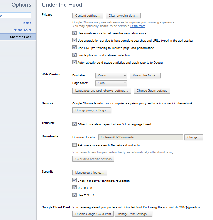Uncheck navigation errors web service checkbox

pos(74,33)
